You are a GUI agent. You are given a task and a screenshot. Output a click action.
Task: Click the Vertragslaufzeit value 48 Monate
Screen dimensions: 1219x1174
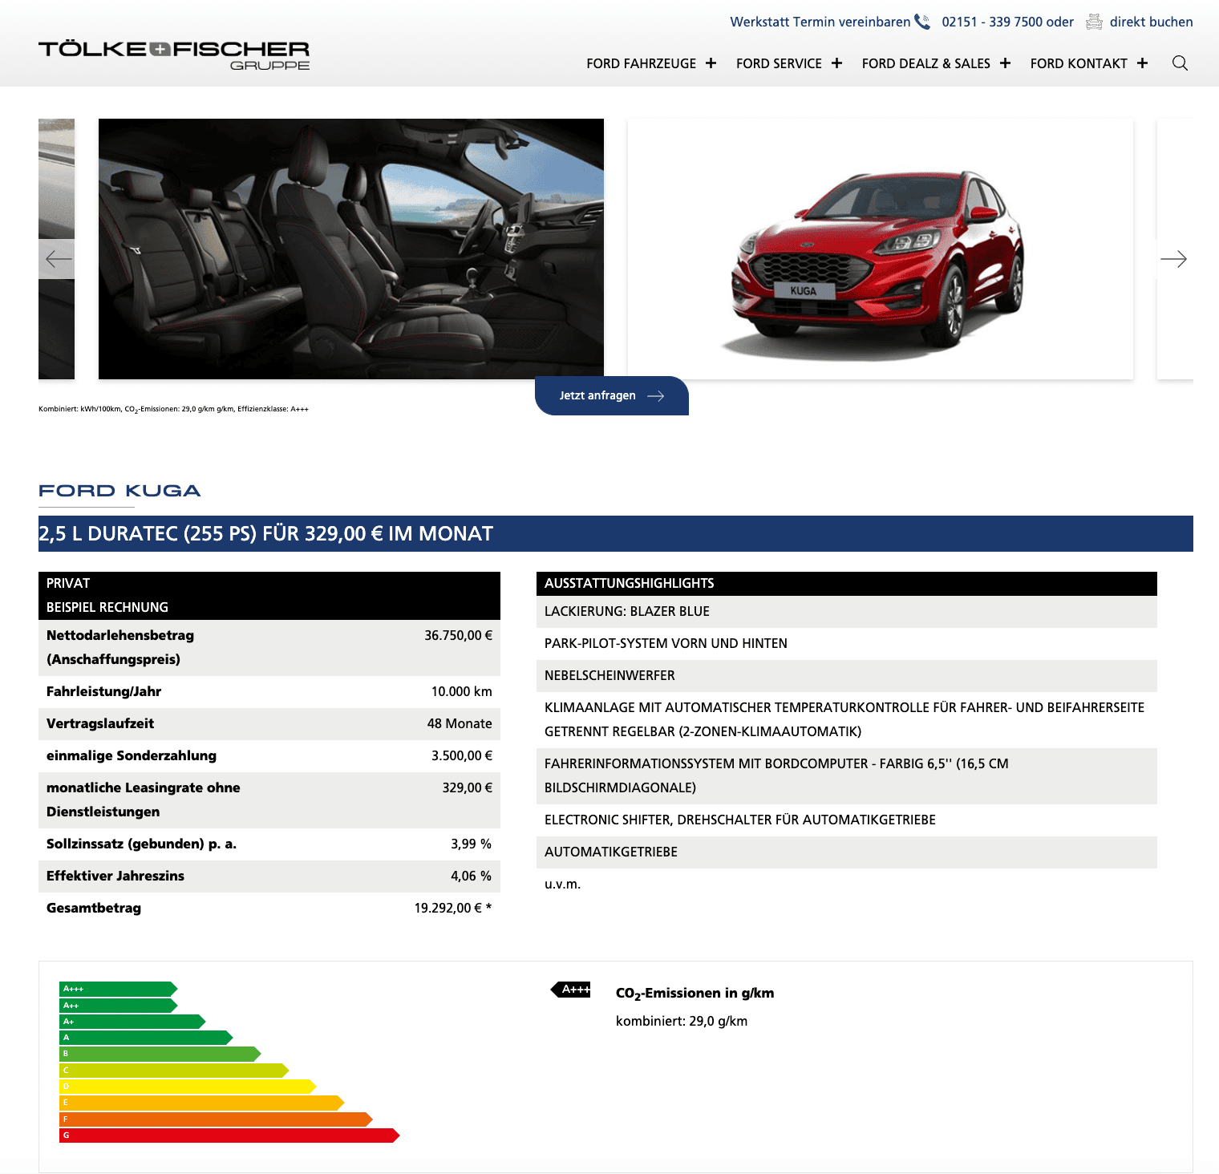click(x=460, y=723)
